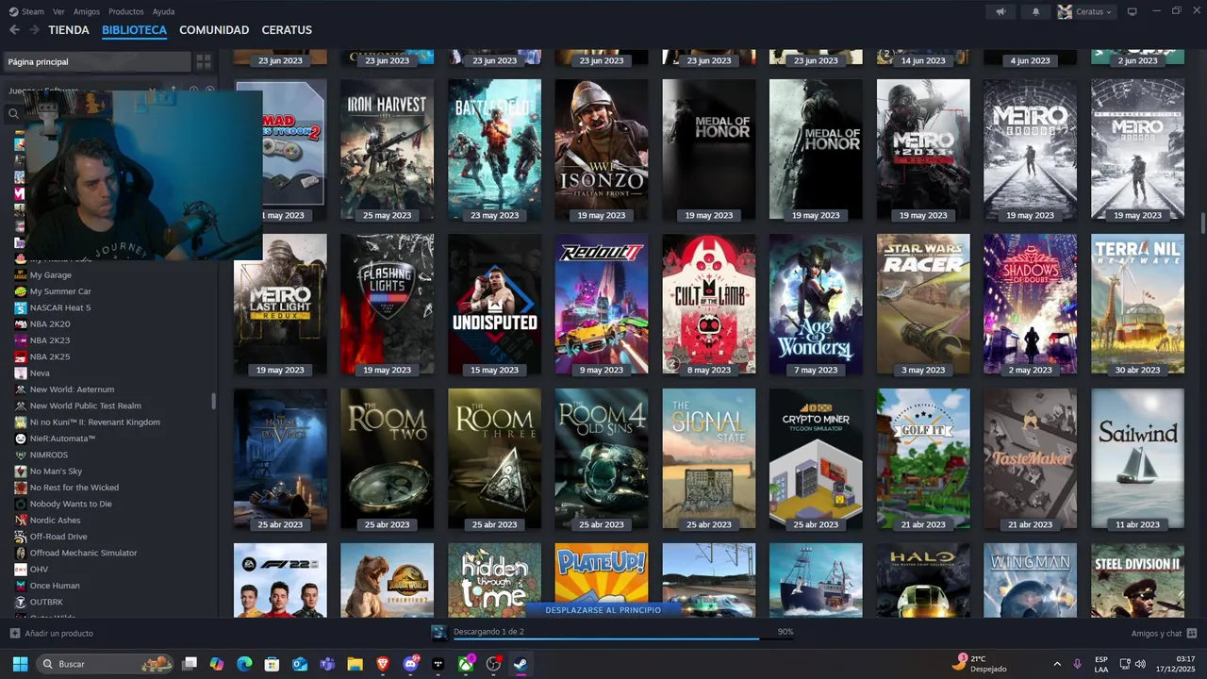Show hidden system tray icons chevron

pyautogui.click(x=1056, y=664)
